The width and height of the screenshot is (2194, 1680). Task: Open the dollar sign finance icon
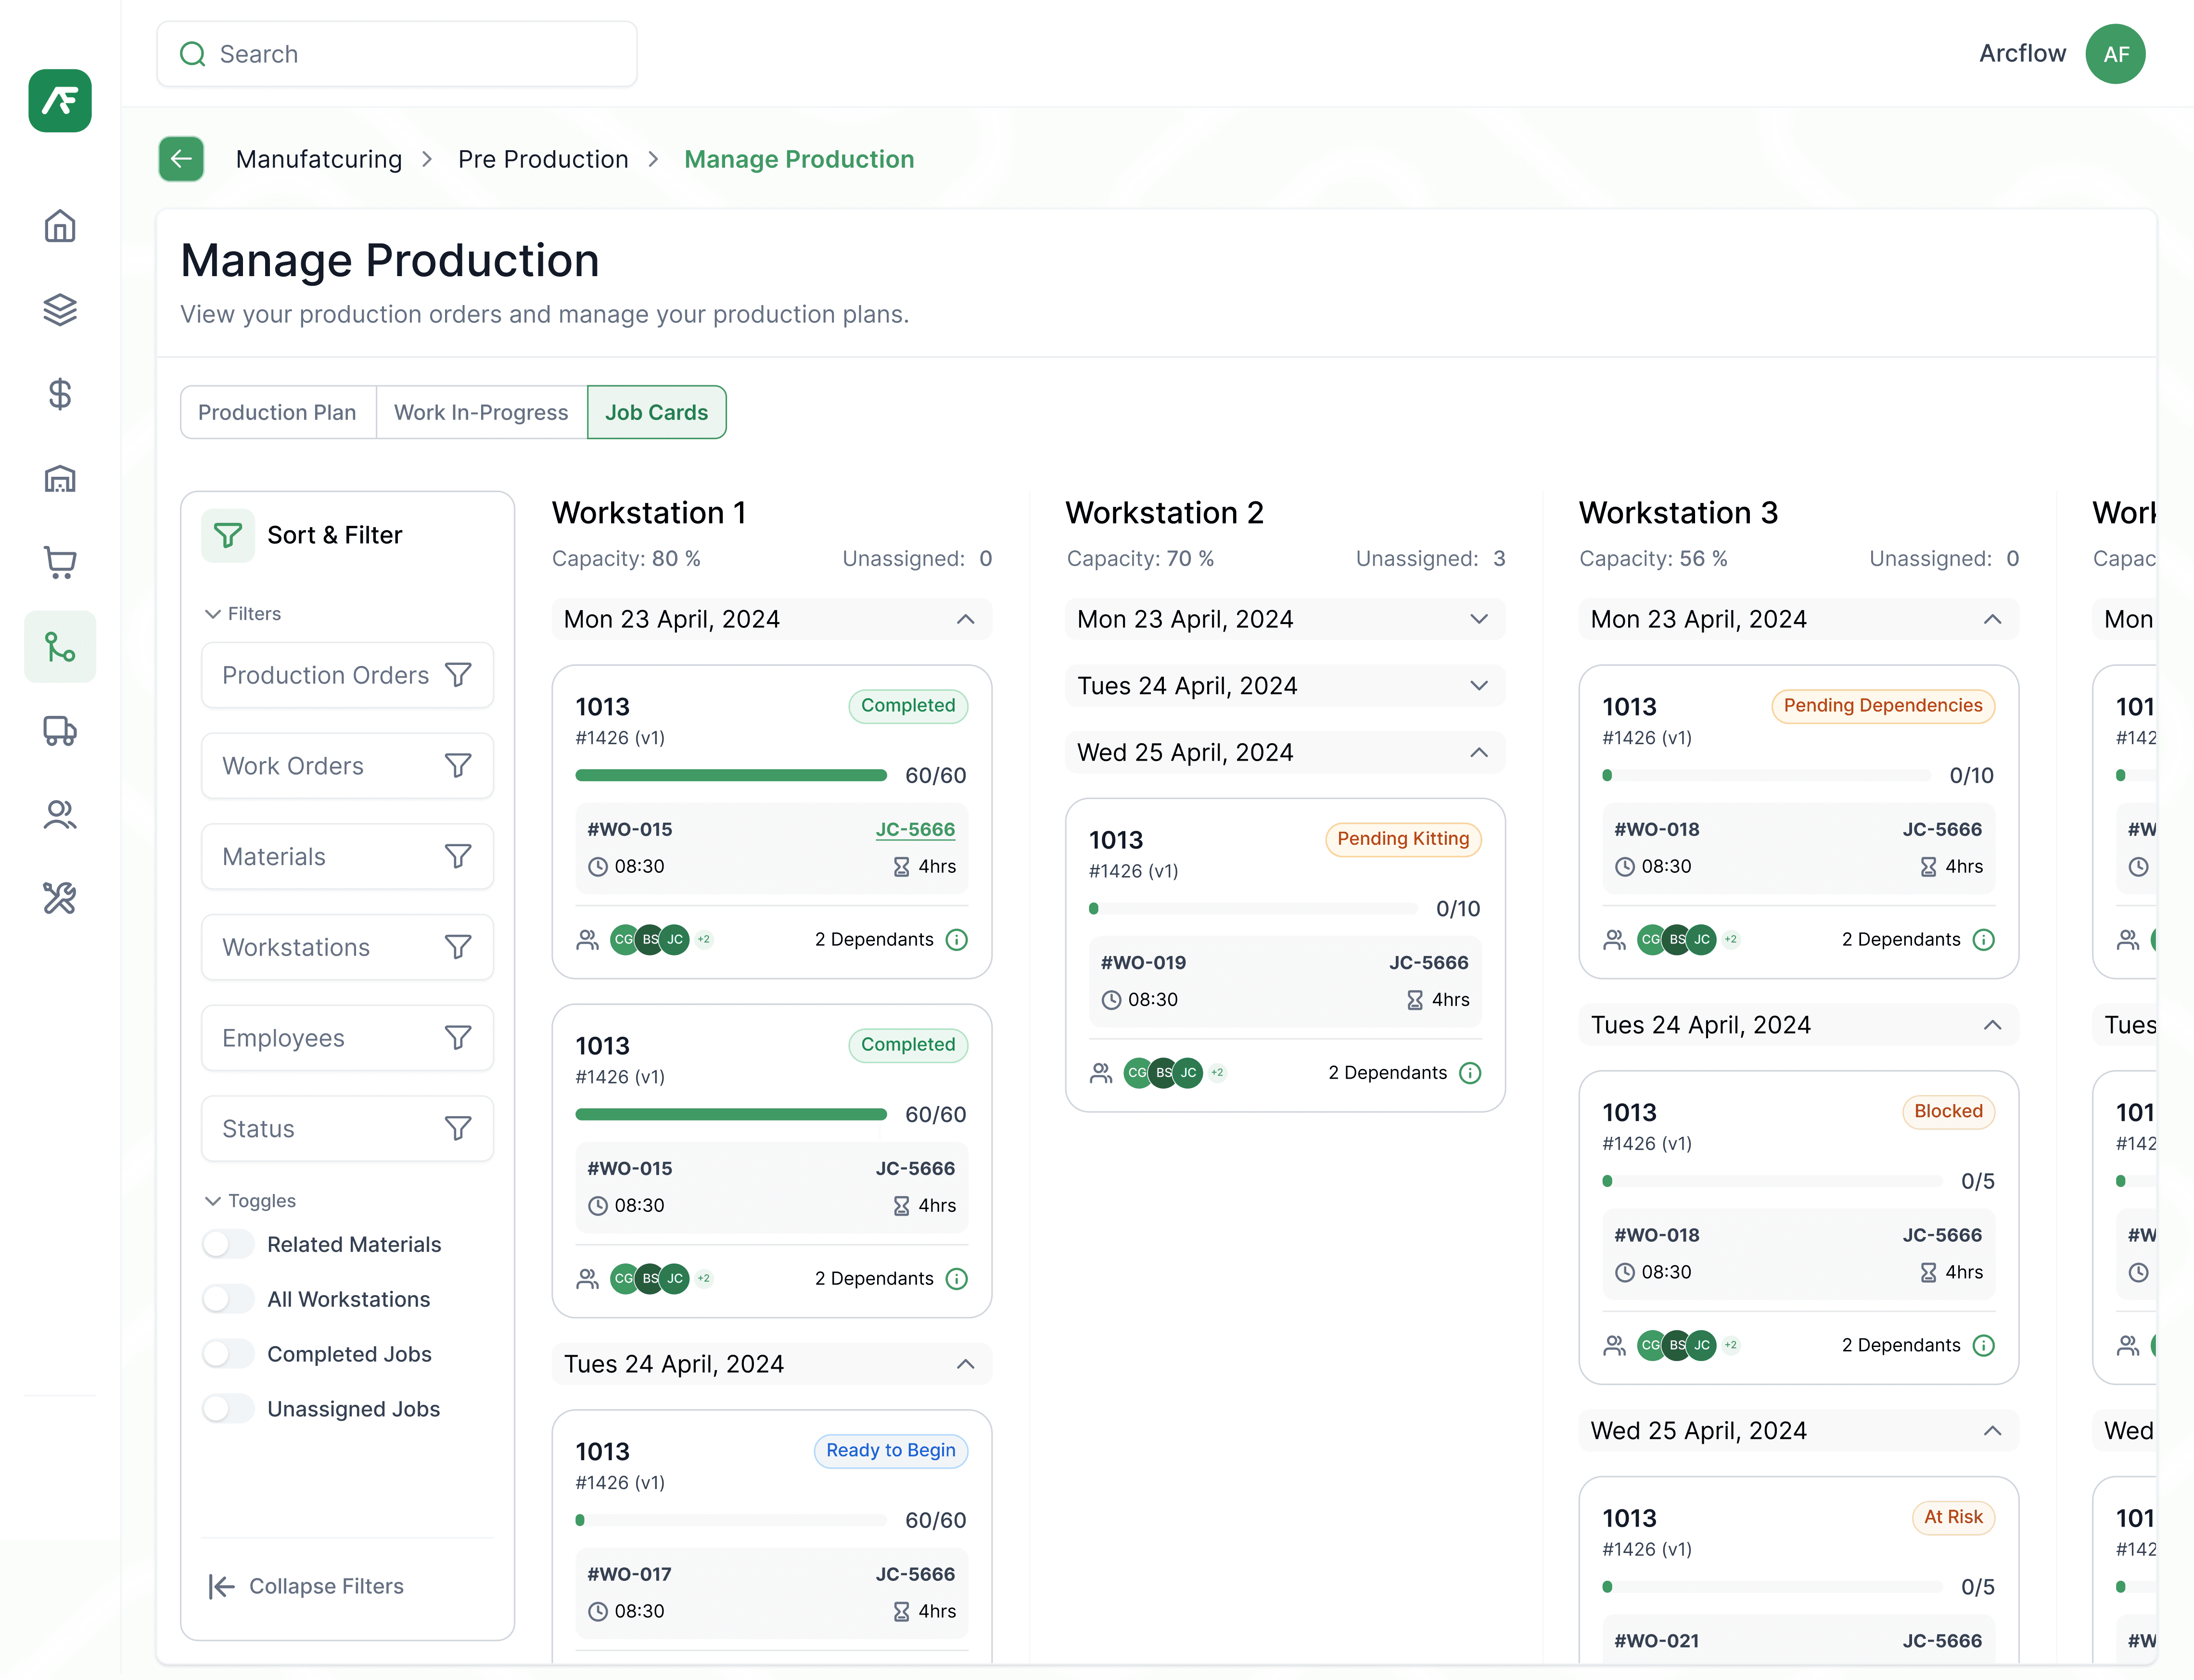pyautogui.click(x=60, y=394)
